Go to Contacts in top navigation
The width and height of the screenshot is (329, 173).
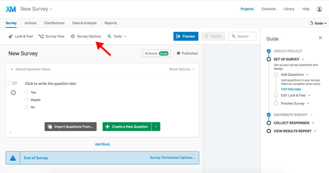(x=268, y=9)
